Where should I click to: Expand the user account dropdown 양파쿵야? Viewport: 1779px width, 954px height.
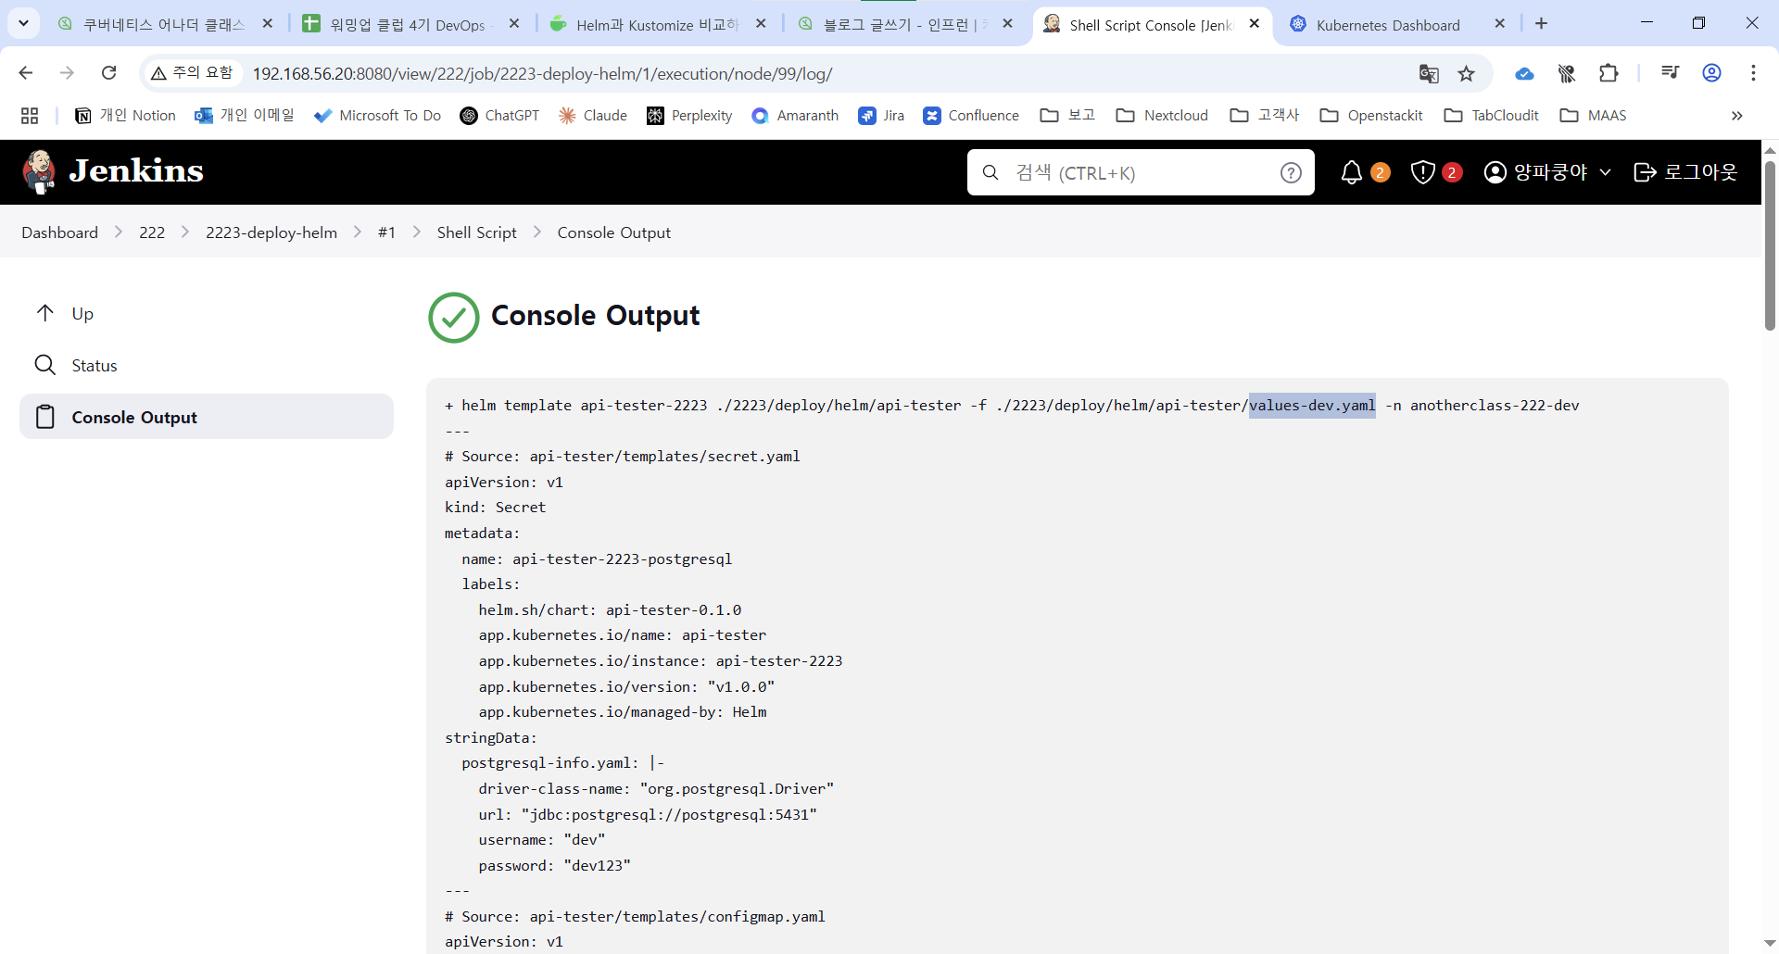pos(1547,172)
